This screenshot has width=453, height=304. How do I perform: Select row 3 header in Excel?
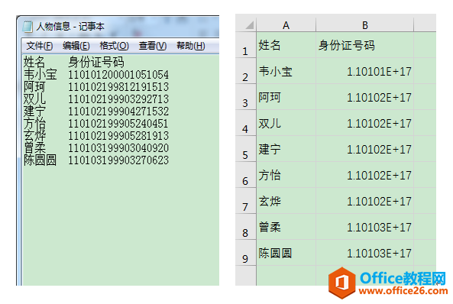tap(245, 97)
